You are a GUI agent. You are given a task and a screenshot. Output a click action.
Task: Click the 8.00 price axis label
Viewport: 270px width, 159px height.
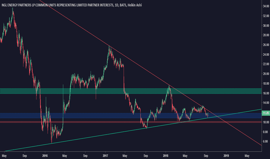pyautogui.click(x=265, y=132)
